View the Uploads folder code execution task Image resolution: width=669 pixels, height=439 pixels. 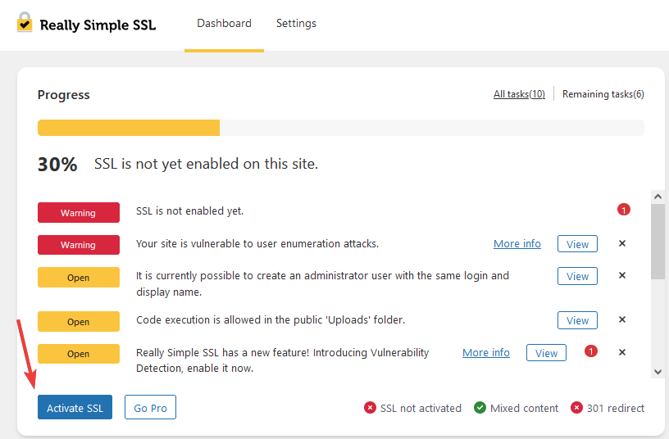577,320
